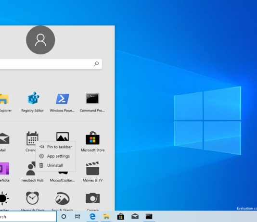Choose App settings in context menu
The width and height of the screenshot is (257, 222).
55,156
